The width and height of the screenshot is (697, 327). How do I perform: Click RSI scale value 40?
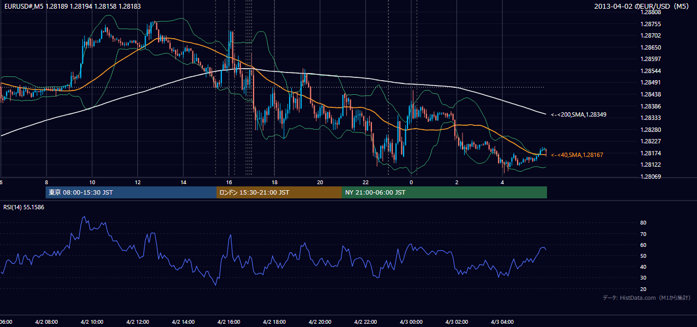tap(644, 267)
